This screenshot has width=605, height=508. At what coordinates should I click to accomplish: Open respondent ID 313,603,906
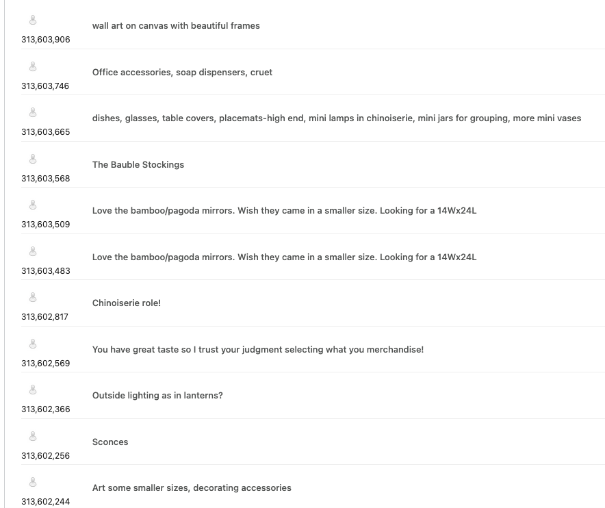pos(45,40)
